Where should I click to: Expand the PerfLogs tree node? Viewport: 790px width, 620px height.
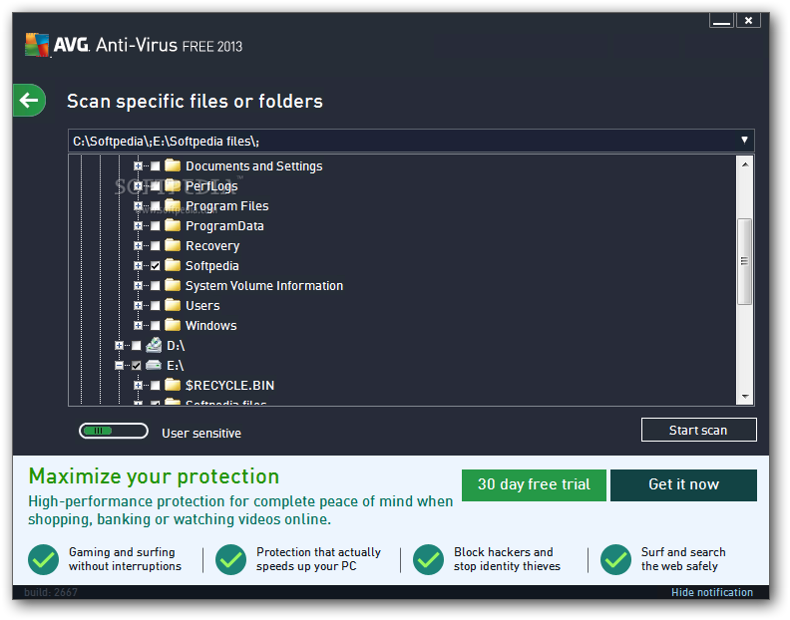[138, 185]
